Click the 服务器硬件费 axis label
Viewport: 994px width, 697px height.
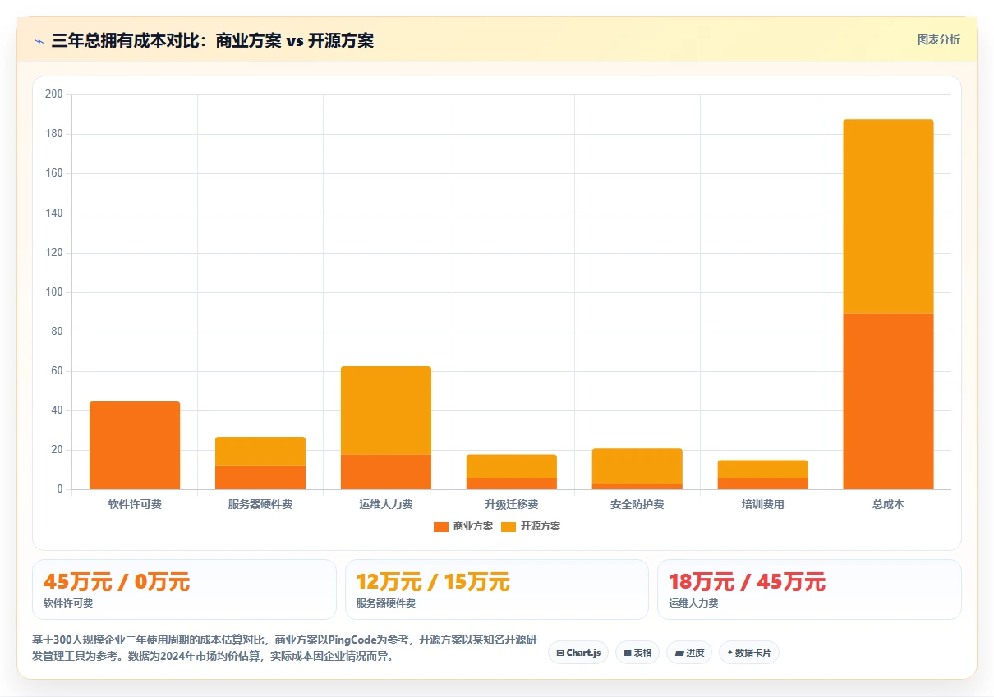point(260,504)
